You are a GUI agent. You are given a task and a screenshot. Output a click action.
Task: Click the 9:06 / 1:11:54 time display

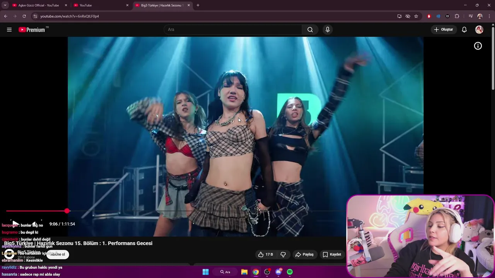[x=62, y=224]
